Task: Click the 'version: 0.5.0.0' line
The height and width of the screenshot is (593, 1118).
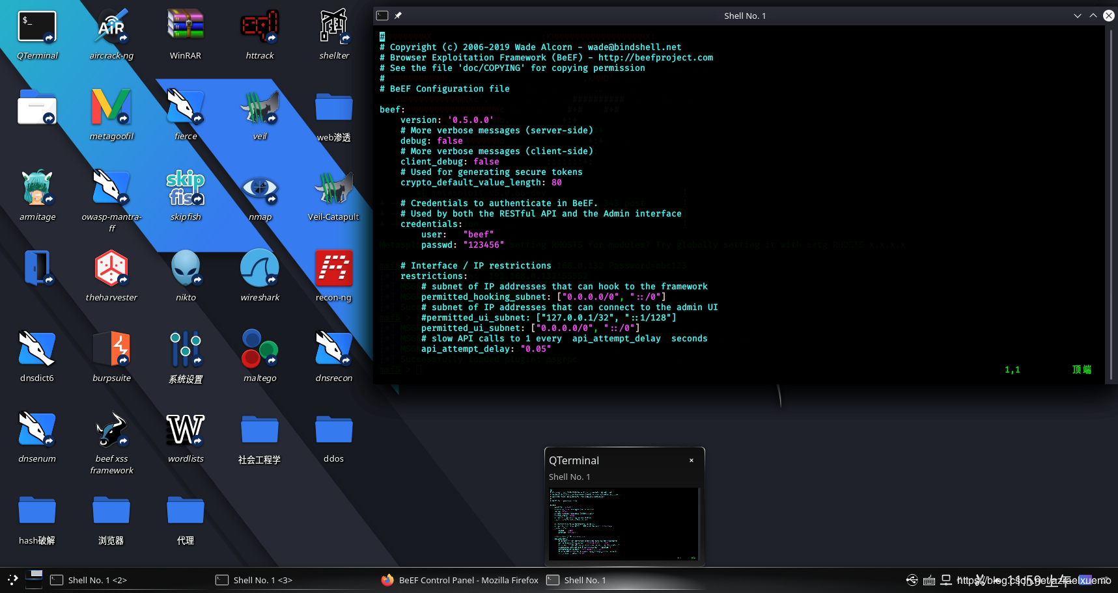Action: point(447,120)
